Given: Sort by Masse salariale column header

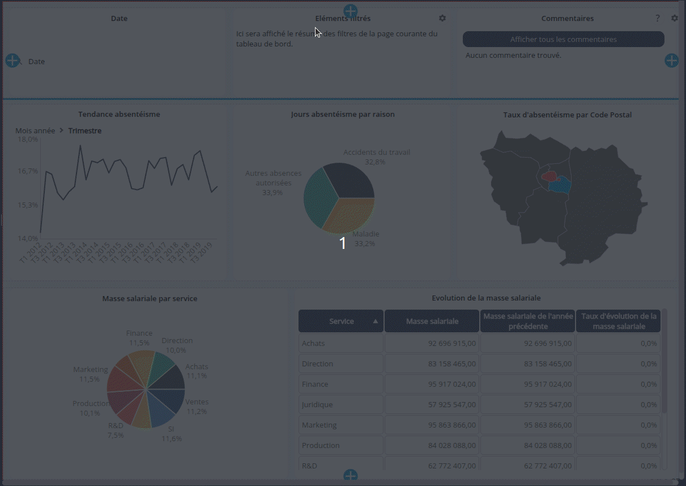Looking at the screenshot, I should tap(432, 321).
